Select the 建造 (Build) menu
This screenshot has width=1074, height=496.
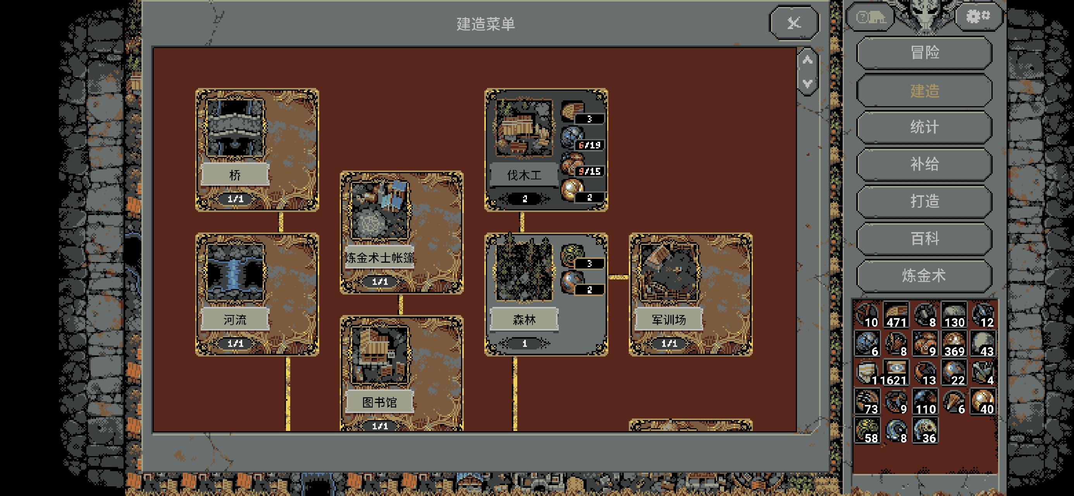pos(924,90)
